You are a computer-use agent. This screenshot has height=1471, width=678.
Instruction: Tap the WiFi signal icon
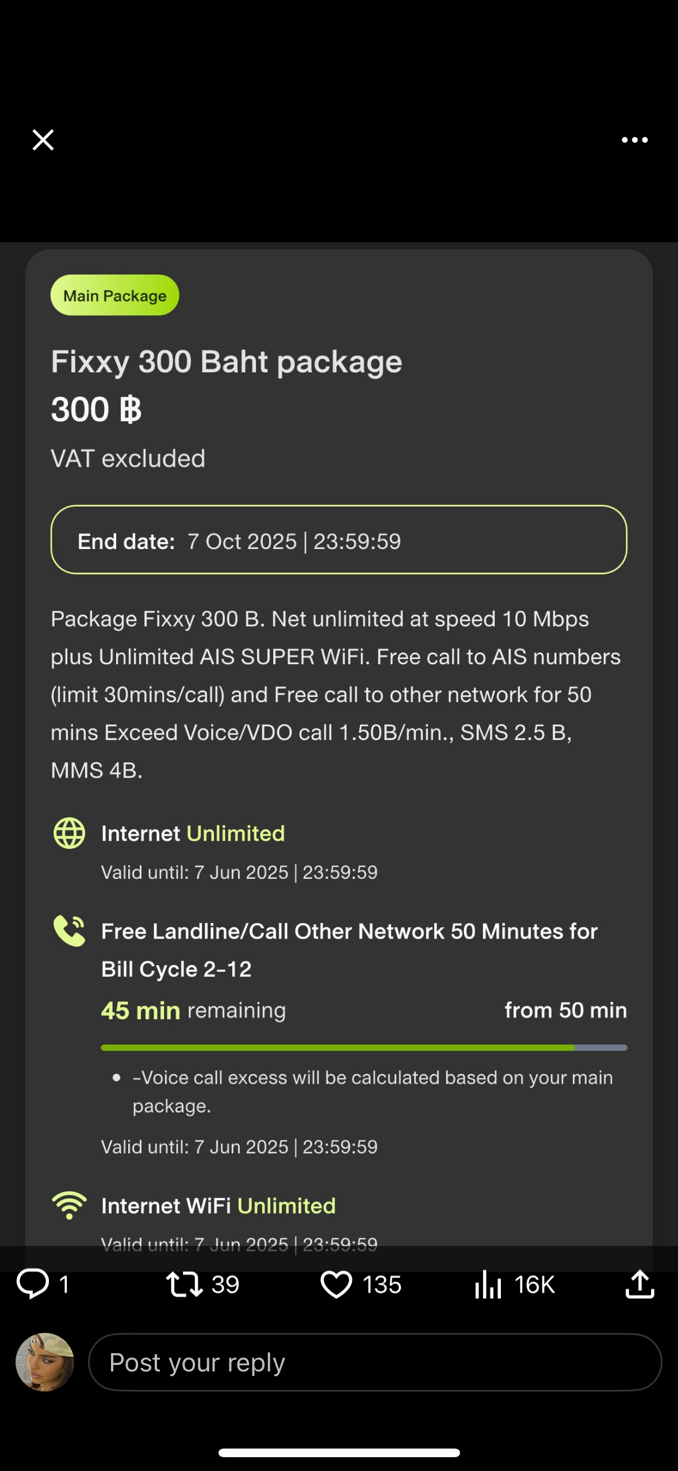coord(70,1205)
